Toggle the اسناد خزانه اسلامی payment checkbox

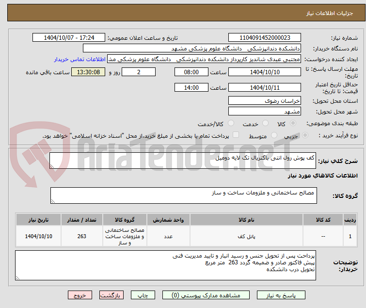point(236,135)
